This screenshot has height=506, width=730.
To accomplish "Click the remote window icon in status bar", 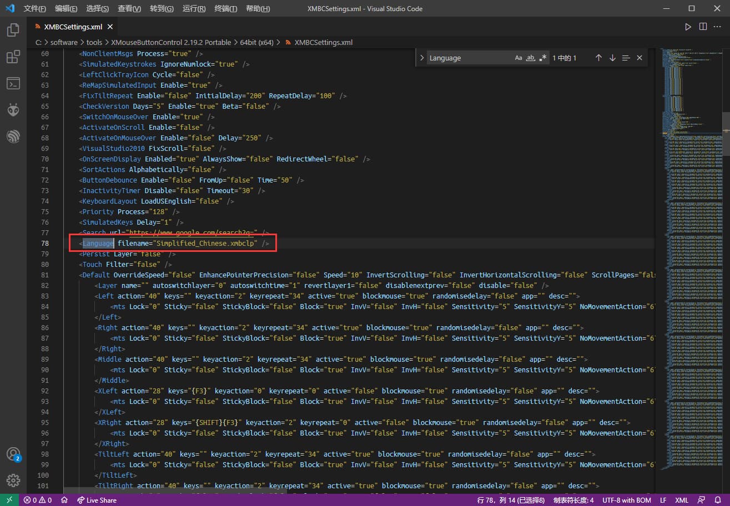I will 9,500.
